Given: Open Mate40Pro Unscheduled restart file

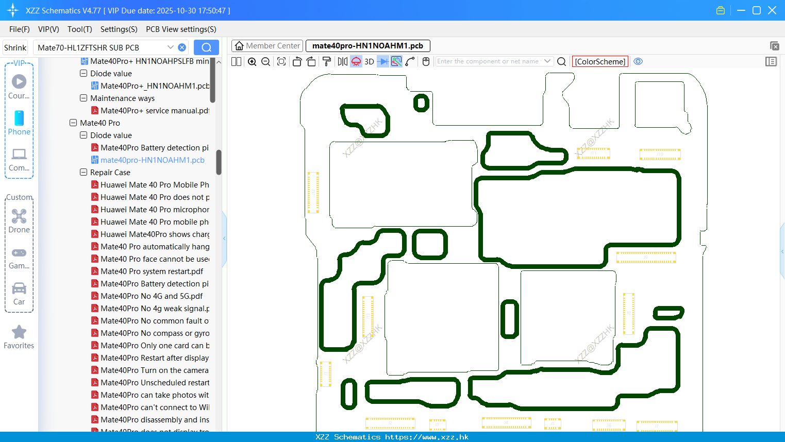Looking at the screenshot, I should [150, 383].
